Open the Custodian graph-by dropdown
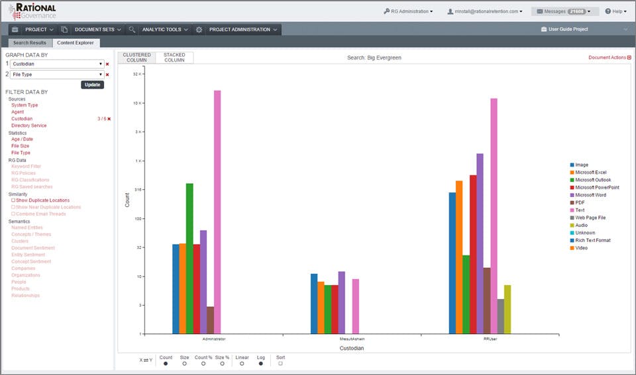The width and height of the screenshot is (636, 375). click(57, 64)
